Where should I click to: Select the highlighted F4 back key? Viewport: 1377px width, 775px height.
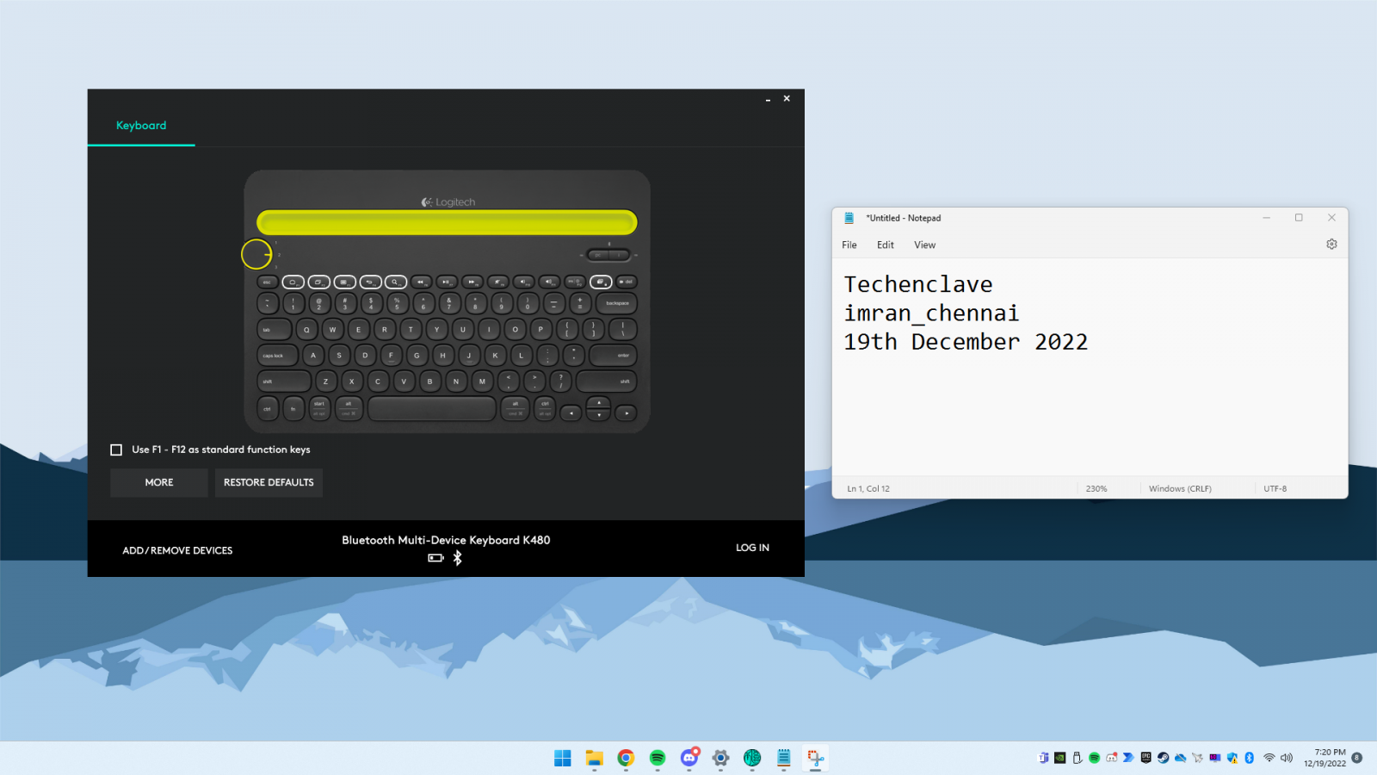point(370,282)
